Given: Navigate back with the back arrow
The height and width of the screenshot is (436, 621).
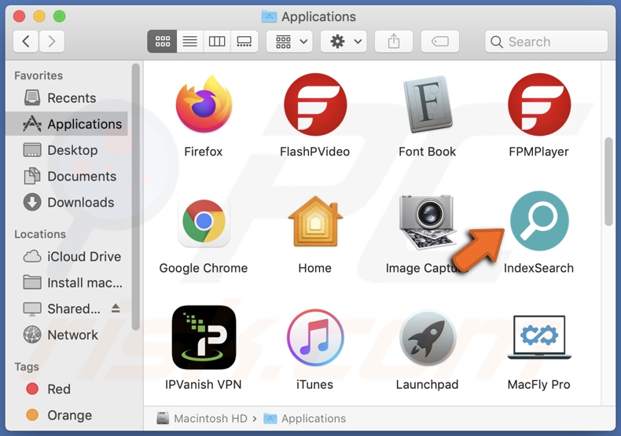Looking at the screenshot, I should [26, 42].
